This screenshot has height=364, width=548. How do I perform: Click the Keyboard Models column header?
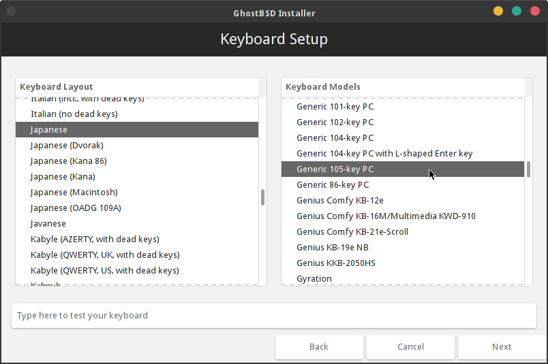402,87
